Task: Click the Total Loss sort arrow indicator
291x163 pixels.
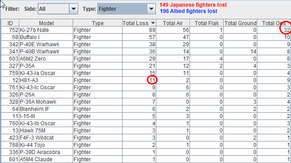Action: coord(153,23)
